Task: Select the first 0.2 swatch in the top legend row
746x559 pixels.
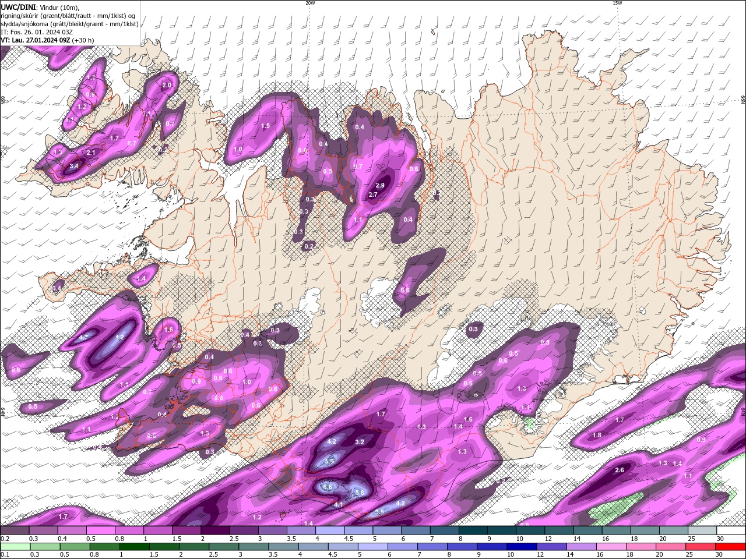Action: (14, 530)
